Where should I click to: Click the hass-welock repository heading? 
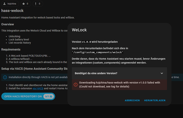click(x=12, y=11)
